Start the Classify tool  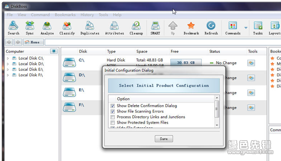[67, 28]
